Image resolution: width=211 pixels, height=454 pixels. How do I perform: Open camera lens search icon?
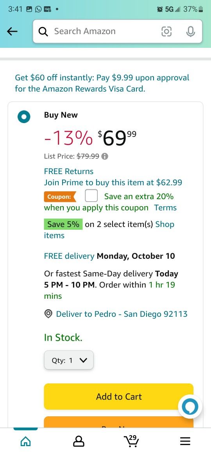point(166,31)
